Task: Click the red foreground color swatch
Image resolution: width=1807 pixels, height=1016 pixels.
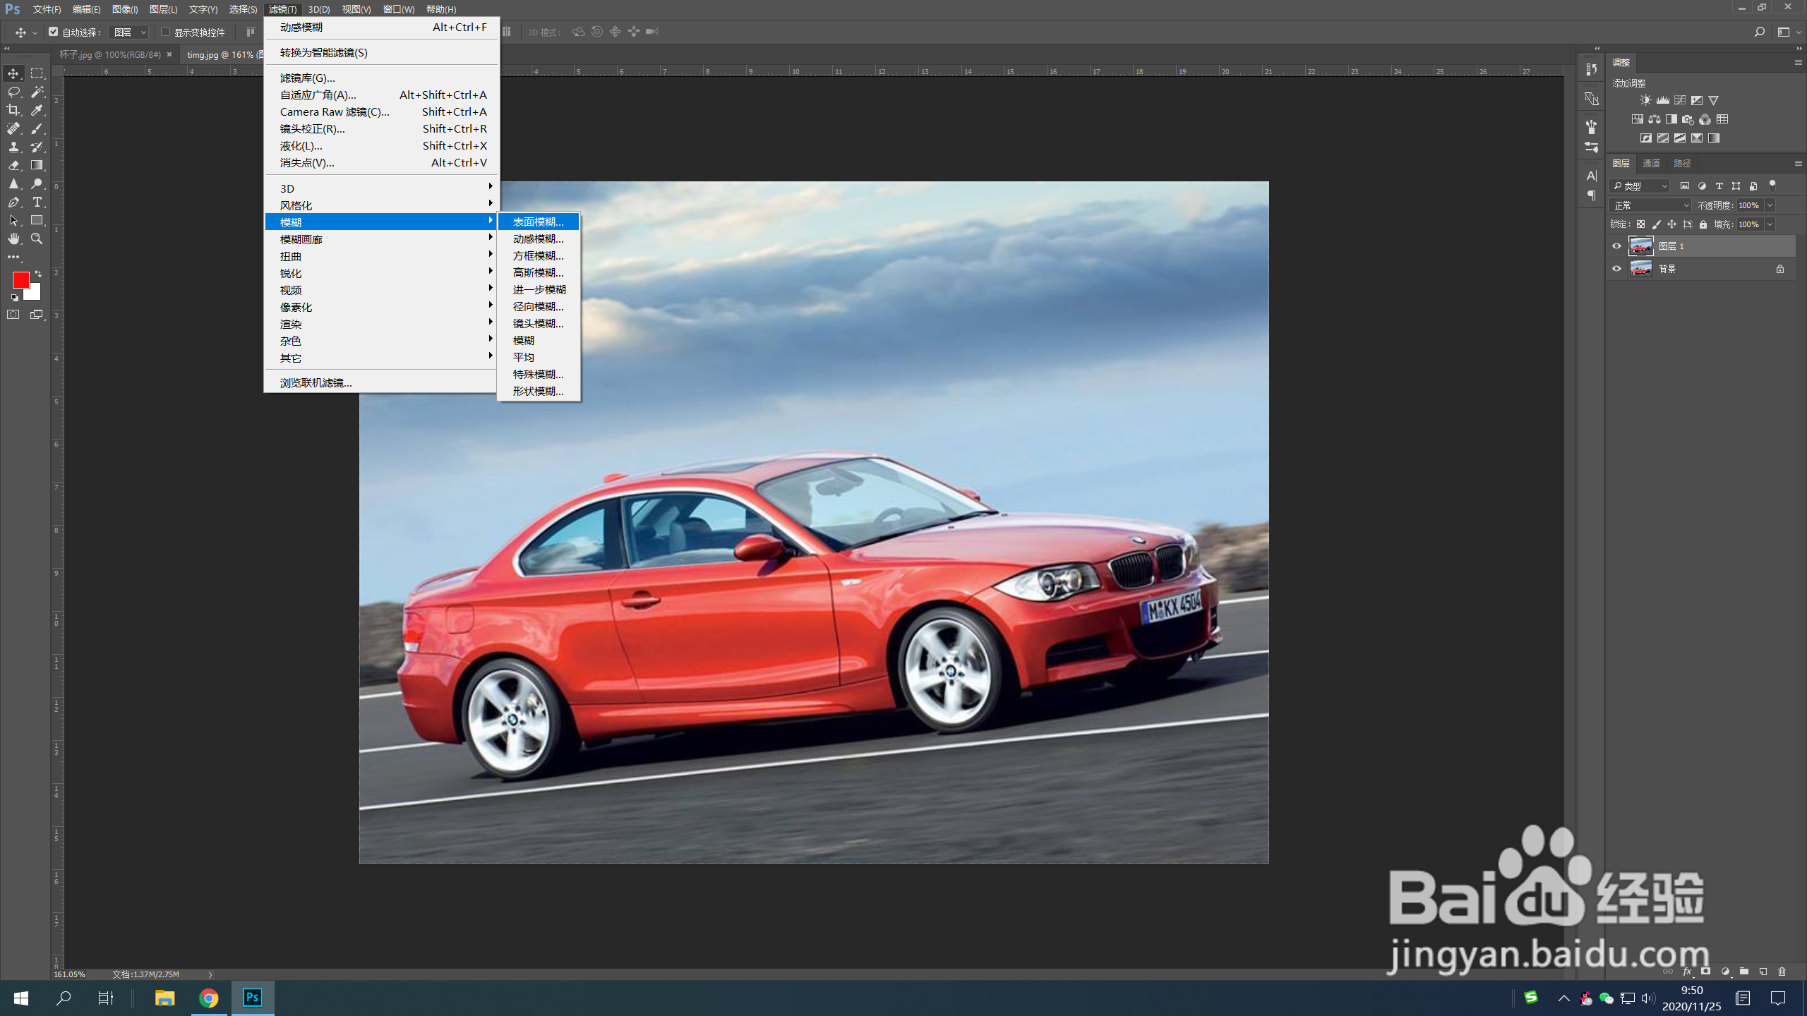Action: click(20, 280)
